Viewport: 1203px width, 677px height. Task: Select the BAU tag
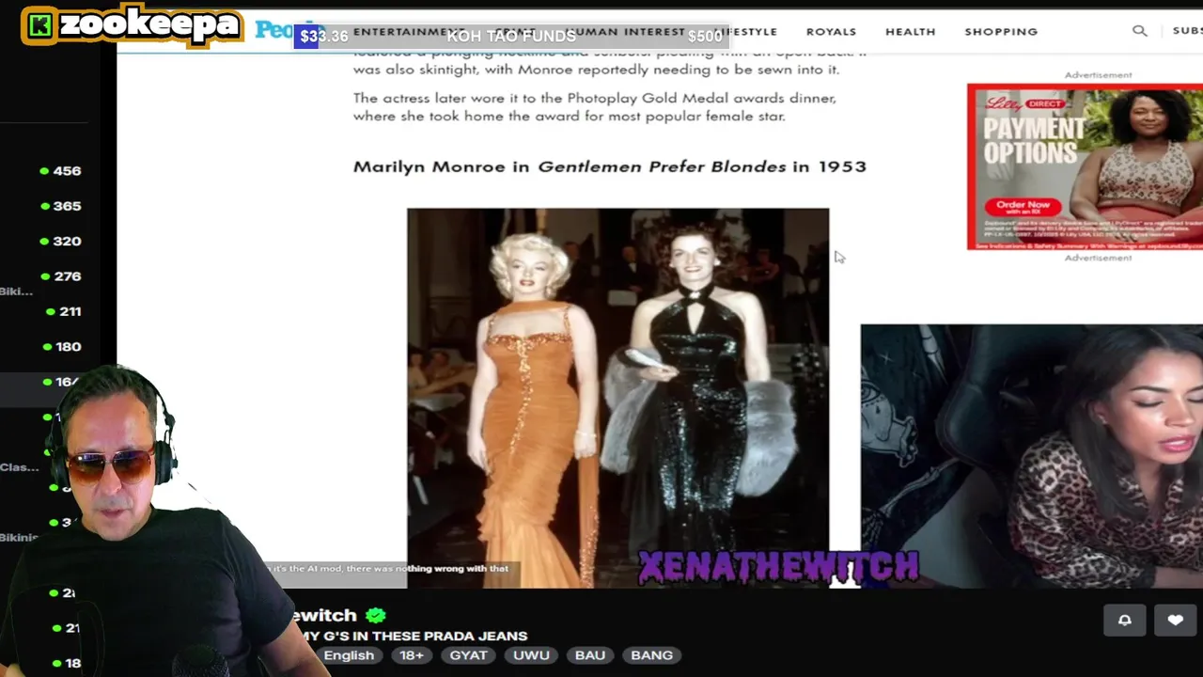590,655
